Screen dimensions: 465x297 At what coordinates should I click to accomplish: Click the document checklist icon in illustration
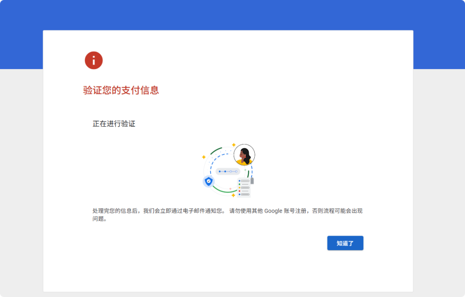point(245,188)
